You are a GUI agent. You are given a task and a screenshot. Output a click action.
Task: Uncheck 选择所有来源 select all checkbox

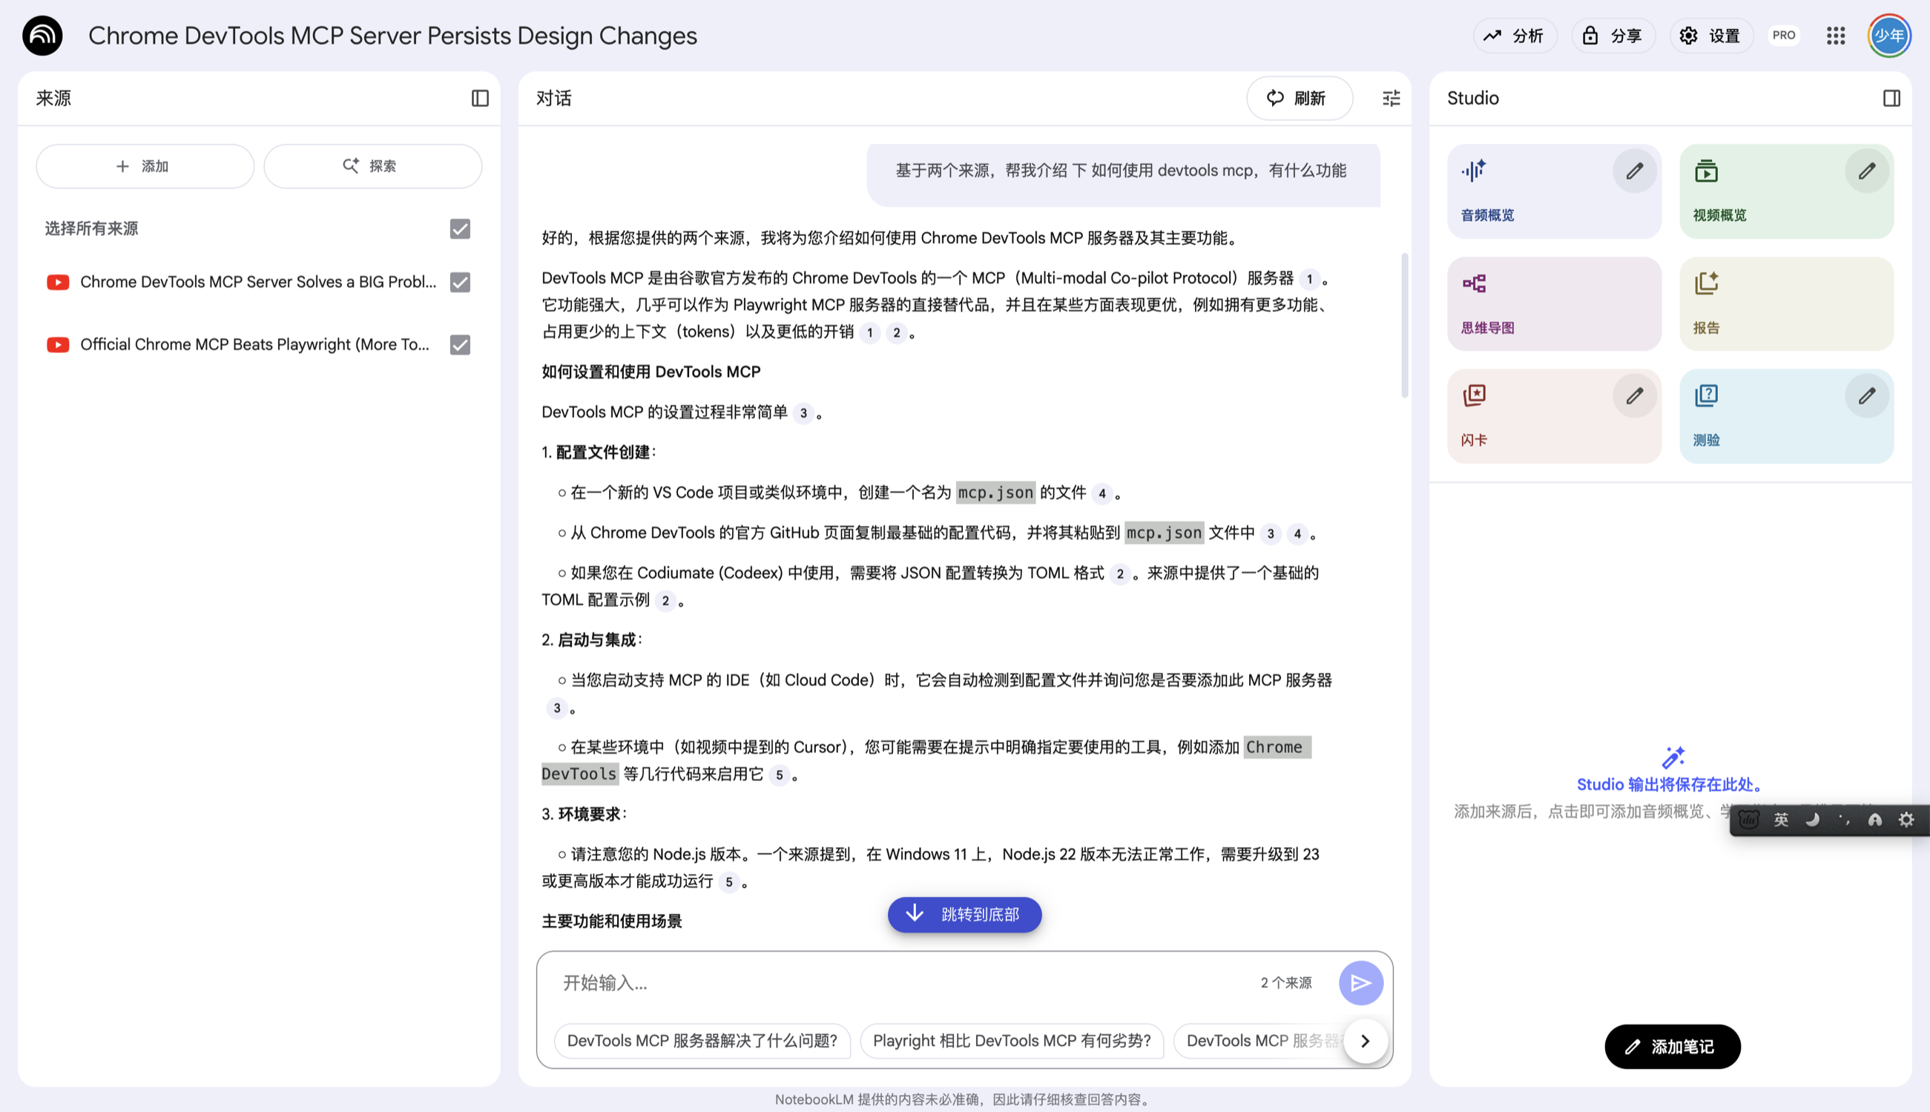coord(460,228)
